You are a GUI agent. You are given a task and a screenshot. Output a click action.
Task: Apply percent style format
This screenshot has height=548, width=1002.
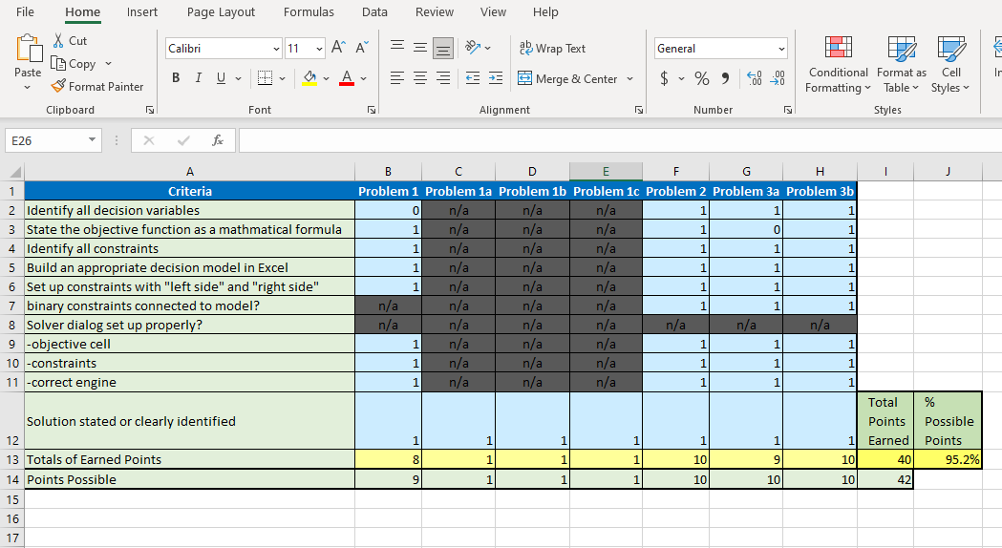click(x=702, y=78)
